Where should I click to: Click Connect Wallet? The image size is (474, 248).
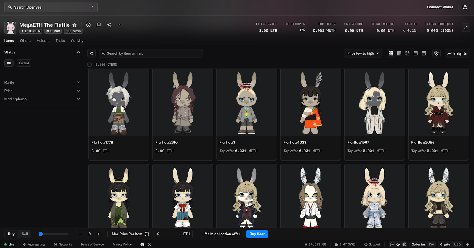440,7
